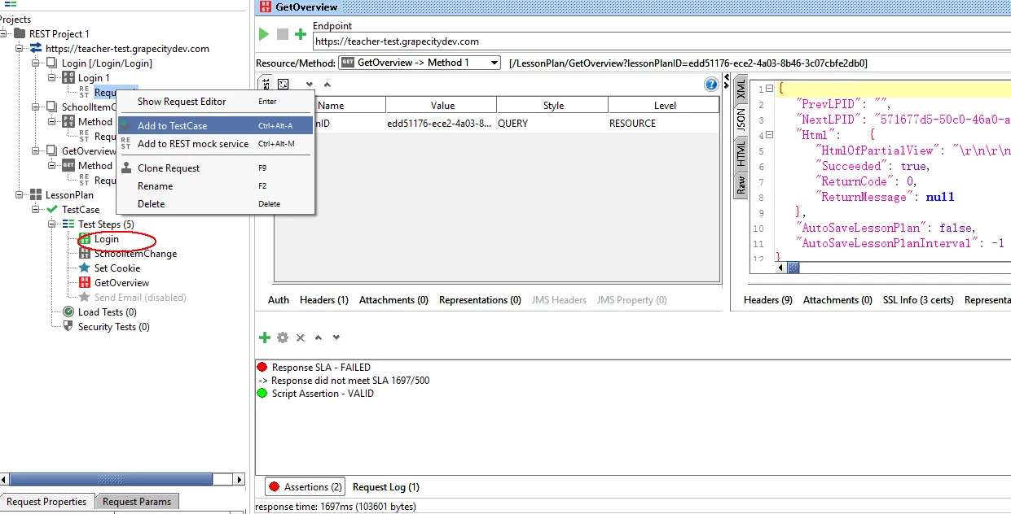Choose Delete in the context menu

(x=216, y=204)
